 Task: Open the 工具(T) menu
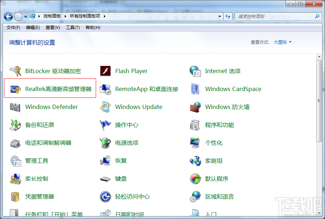click(x=73, y=28)
